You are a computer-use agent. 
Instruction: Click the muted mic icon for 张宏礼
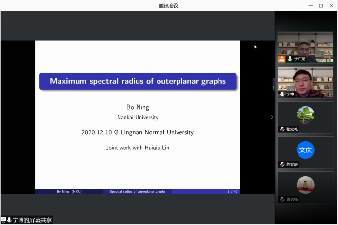point(282,129)
